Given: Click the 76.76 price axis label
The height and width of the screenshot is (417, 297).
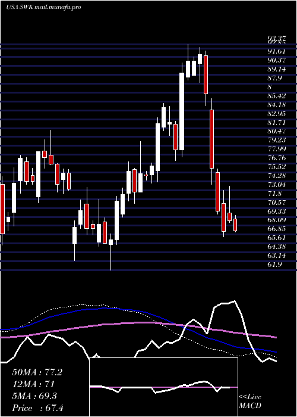Looking at the screenshot, I should pos(277,158).
